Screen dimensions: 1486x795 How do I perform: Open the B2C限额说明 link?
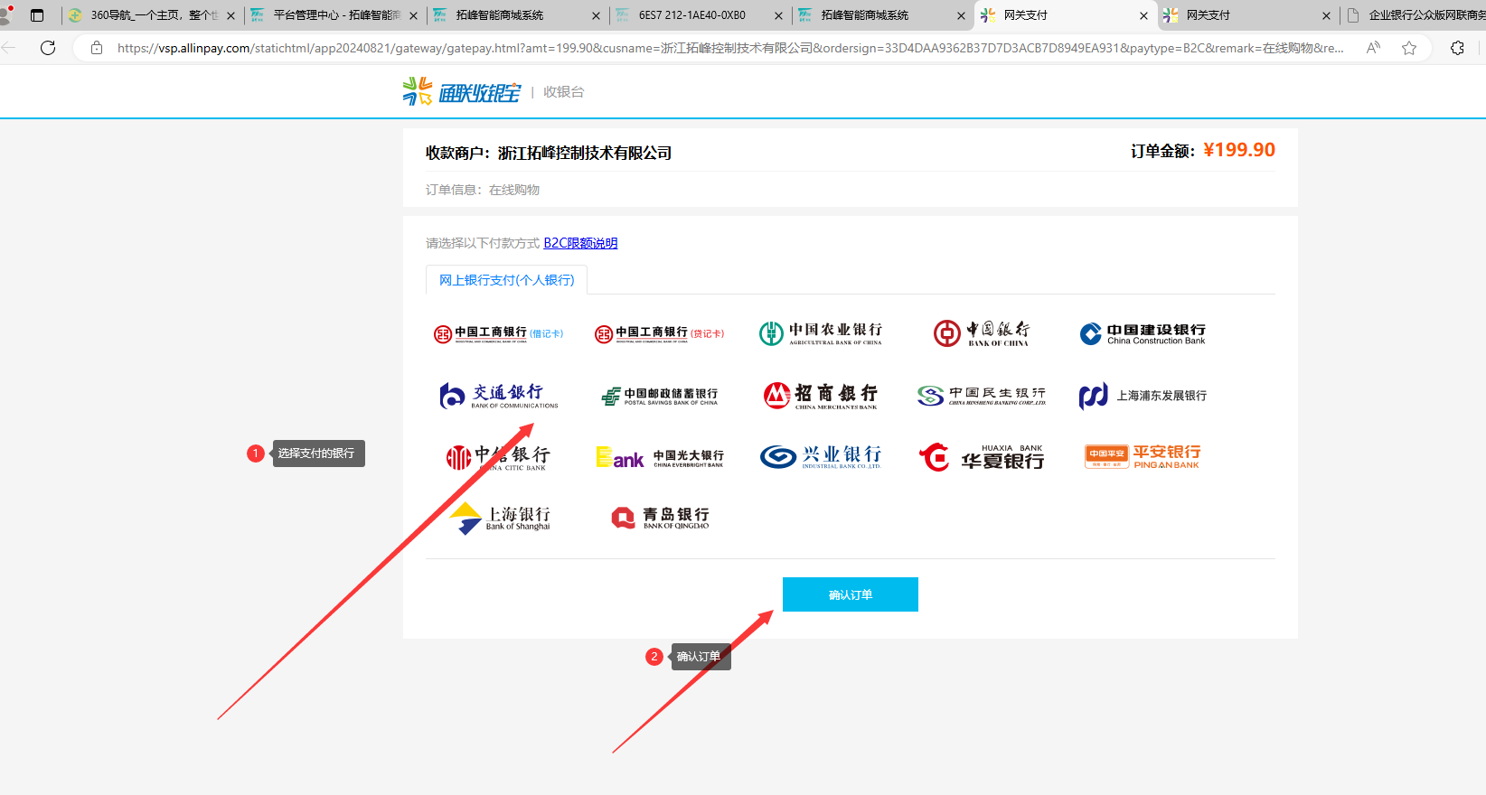coord(580,243)
